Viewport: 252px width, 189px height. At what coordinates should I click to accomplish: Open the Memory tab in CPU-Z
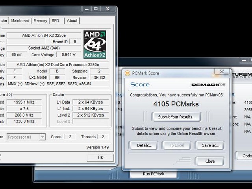40,20
